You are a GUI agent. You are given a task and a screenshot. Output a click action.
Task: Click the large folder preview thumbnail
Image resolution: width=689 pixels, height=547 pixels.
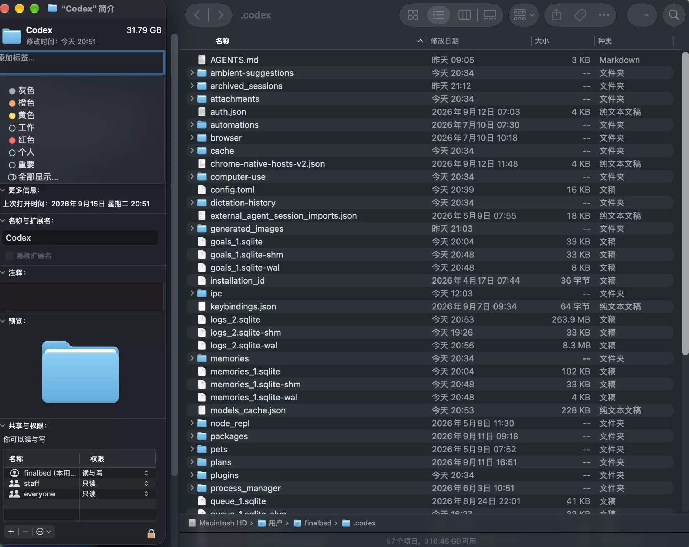80,372
